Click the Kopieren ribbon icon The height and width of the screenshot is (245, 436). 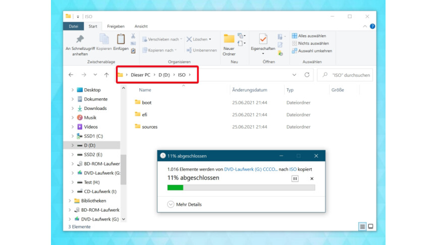click(104, 42)
